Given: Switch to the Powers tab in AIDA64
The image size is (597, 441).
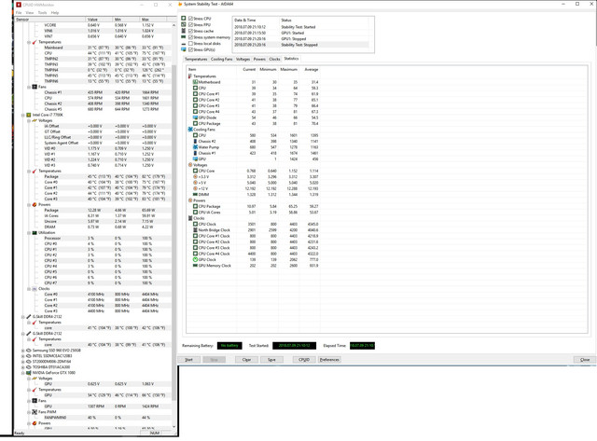Looking at the screenshot, I should coord(259,59).
